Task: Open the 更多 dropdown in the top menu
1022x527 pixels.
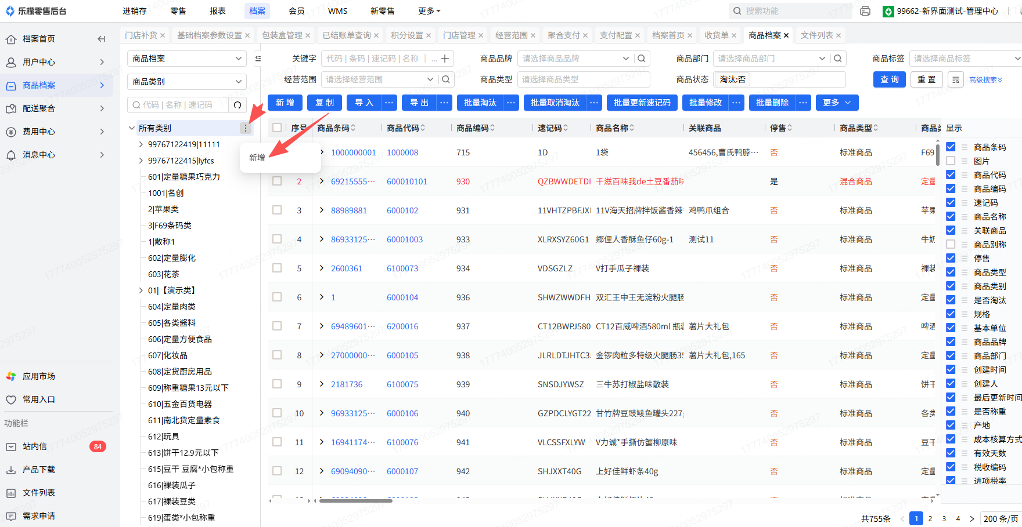Action: point(429,11)
